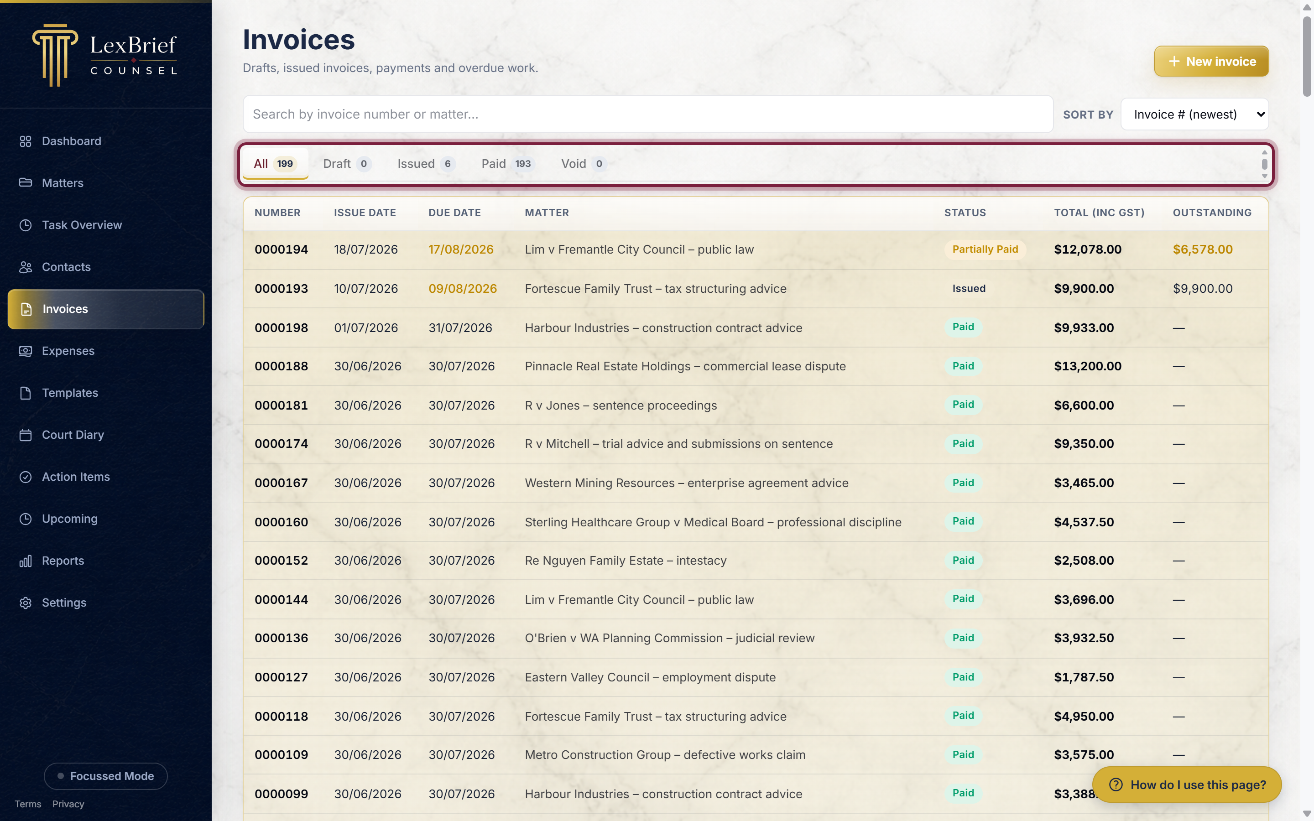The height and width of the screenshot is (821, 1314).
Task: Click the Reports bar chart icon
Action: (x=26, y=561)
